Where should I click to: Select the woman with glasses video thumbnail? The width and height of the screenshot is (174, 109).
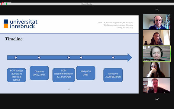point(156,70)
